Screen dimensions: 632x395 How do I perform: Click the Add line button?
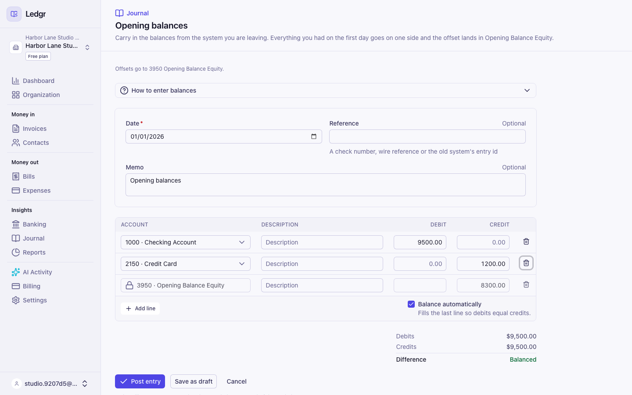point(140,309)
